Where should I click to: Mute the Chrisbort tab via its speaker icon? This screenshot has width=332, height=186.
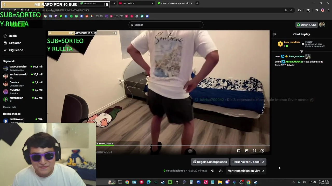[187, 3]
